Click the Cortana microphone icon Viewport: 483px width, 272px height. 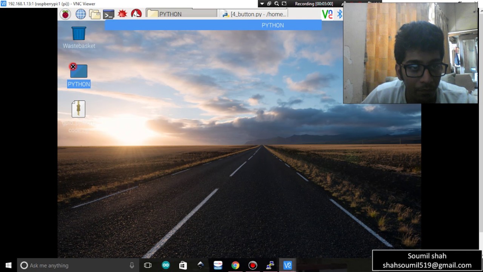(x=132, y=265)
